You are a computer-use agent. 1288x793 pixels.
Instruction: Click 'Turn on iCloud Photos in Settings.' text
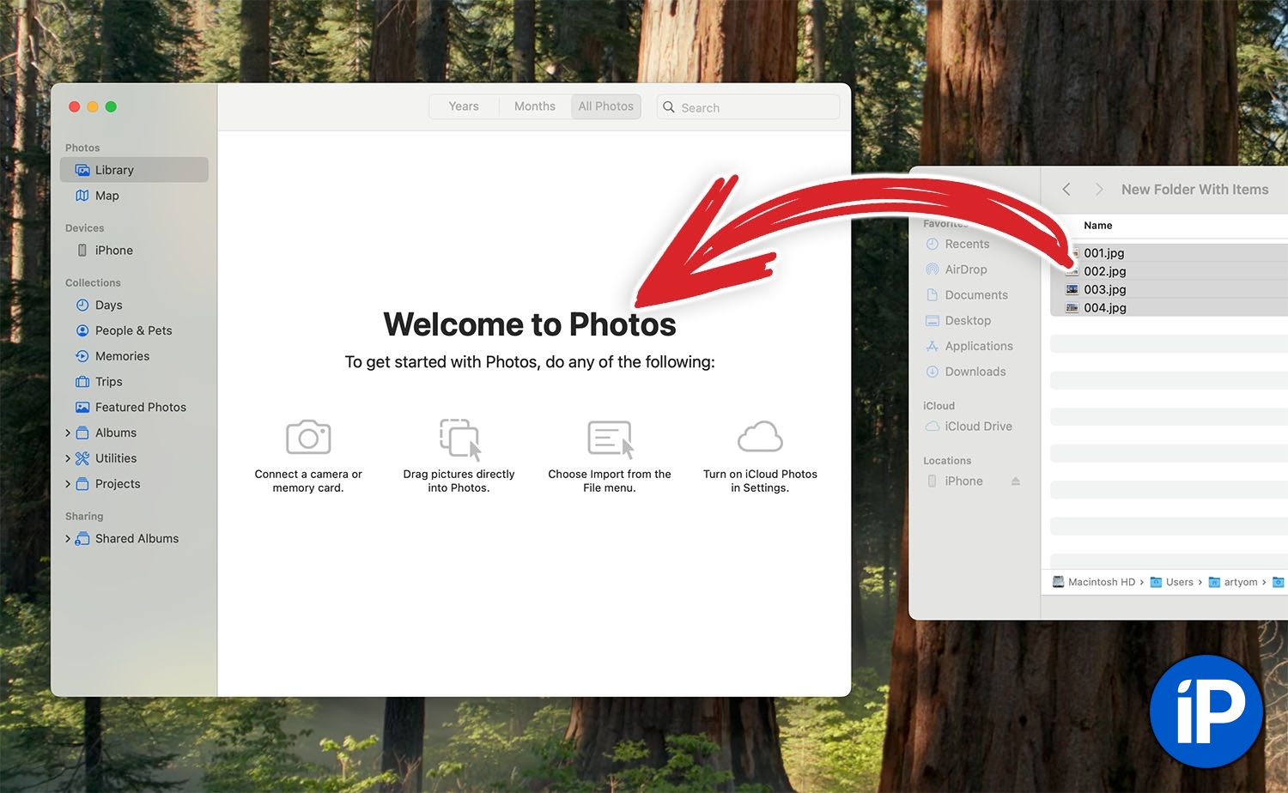(x=760, y=481)
